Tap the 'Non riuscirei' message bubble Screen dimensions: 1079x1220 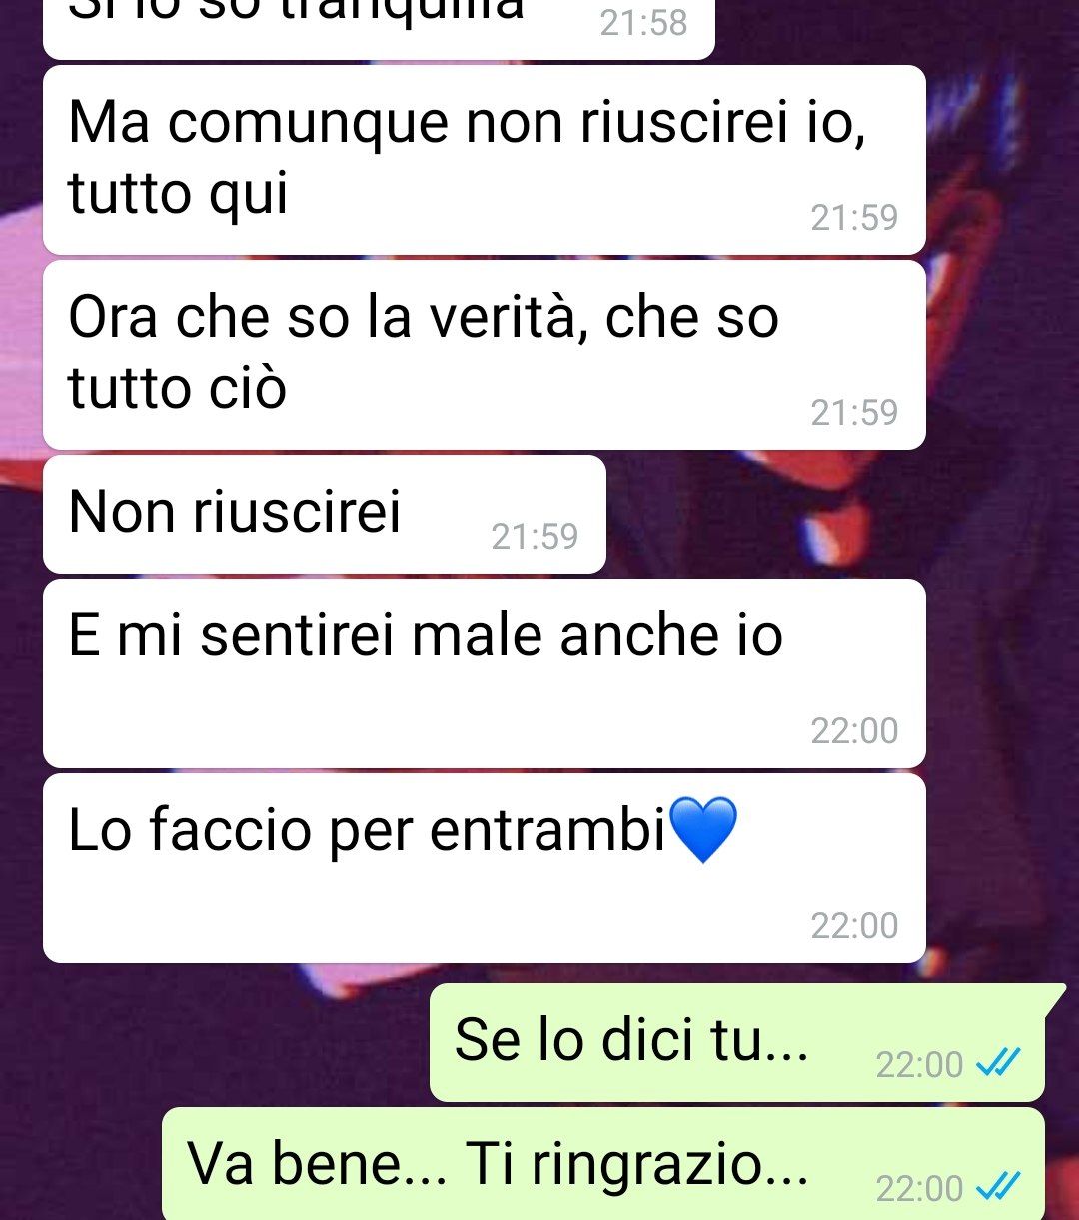(324, 515)
